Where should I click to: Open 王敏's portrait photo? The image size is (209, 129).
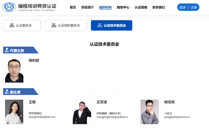[x=14, y=112]
